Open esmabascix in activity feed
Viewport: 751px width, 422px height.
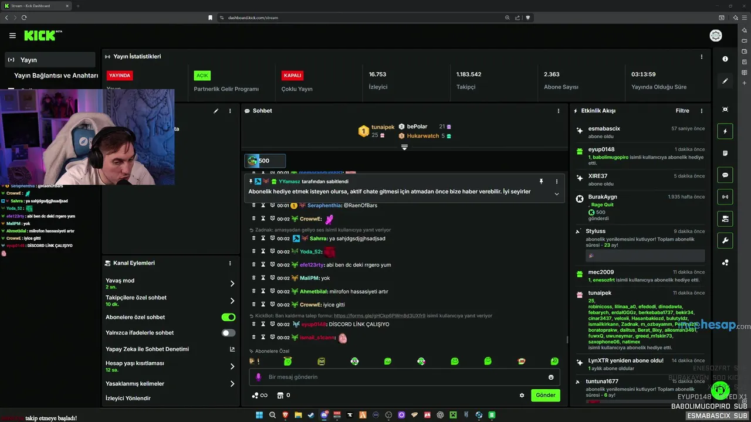click(x=604, y=128)
